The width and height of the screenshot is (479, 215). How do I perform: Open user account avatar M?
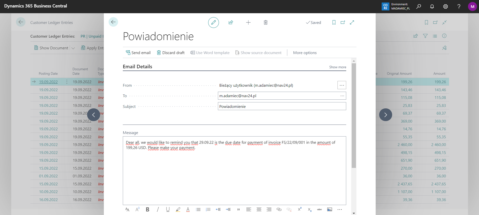coord(472,6)
